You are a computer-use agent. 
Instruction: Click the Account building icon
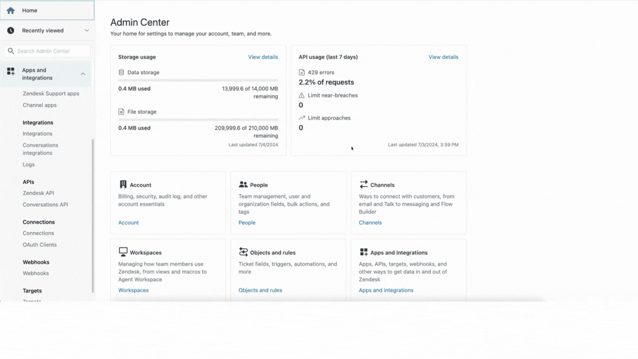[123, 184]
